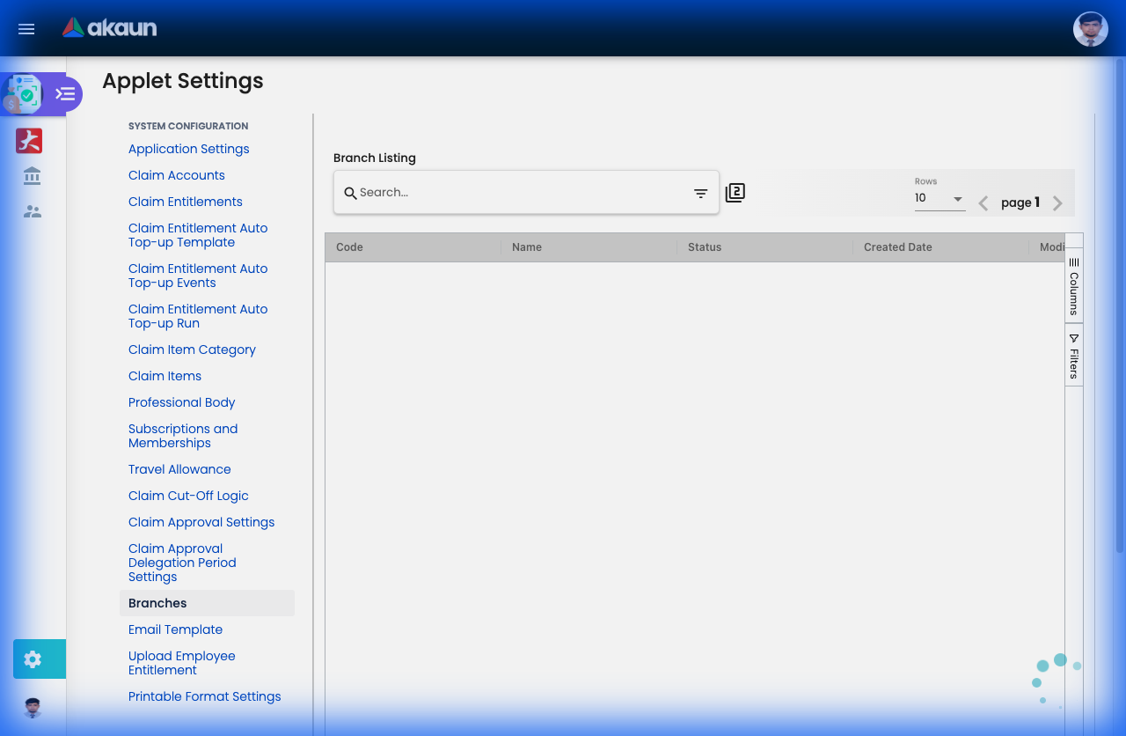The width and height of the screenshot is (1126, 736).
Task: Open the Filters side panel tab
Action: [x=1073, y=356]
